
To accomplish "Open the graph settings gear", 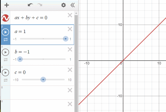I will pyautogui.click(x=63, y=5).
